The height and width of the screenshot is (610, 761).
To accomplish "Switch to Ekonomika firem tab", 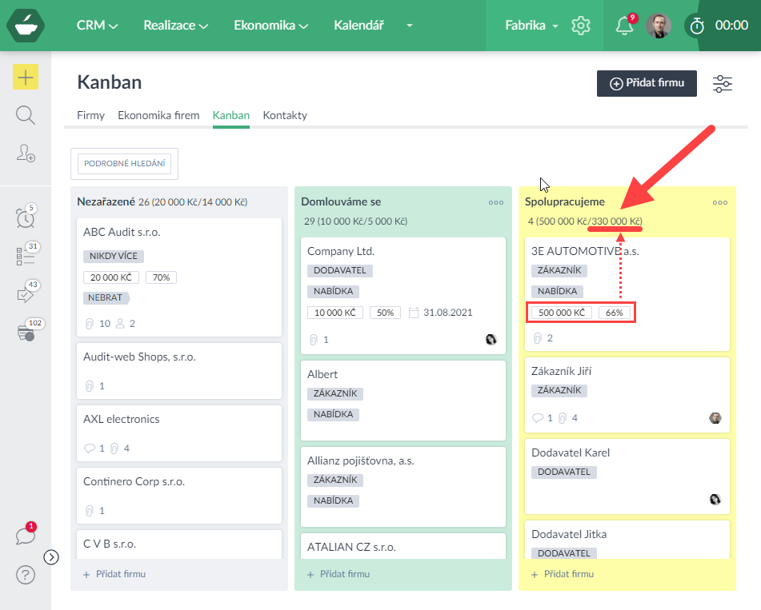I will 158,115.
